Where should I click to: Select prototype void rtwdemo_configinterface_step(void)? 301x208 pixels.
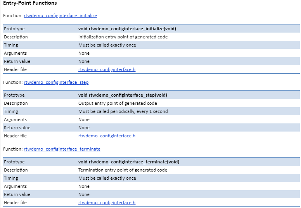[123, 95]
